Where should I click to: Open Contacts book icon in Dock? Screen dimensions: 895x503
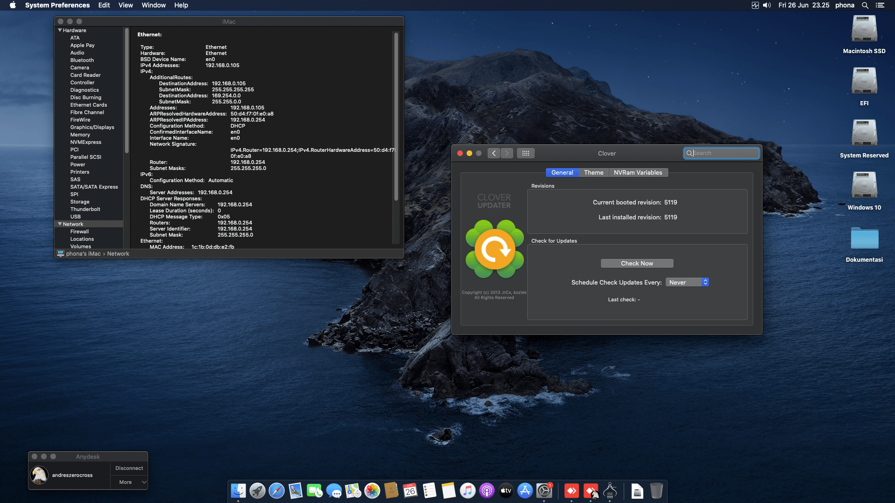point(391,491)
